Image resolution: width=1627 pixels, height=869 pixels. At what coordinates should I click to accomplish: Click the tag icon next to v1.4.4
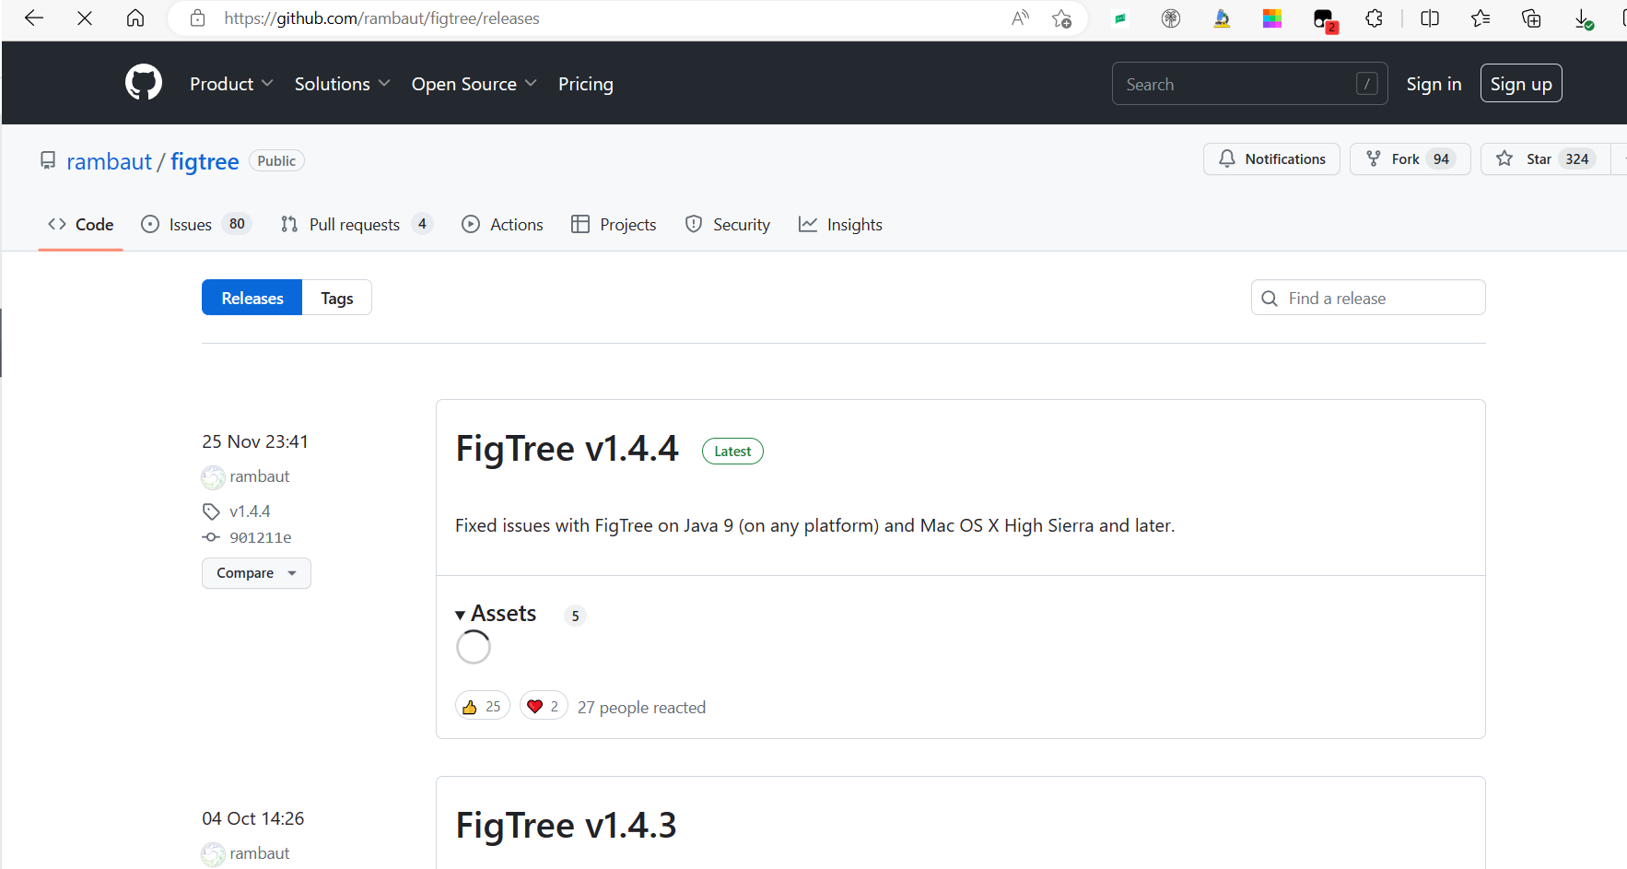(211, 511)
